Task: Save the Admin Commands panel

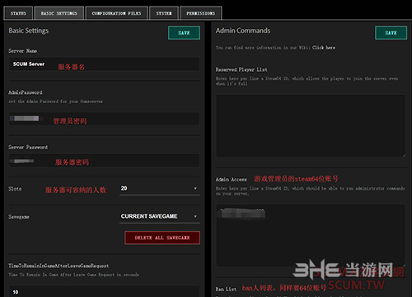Action: pos(391,33)
